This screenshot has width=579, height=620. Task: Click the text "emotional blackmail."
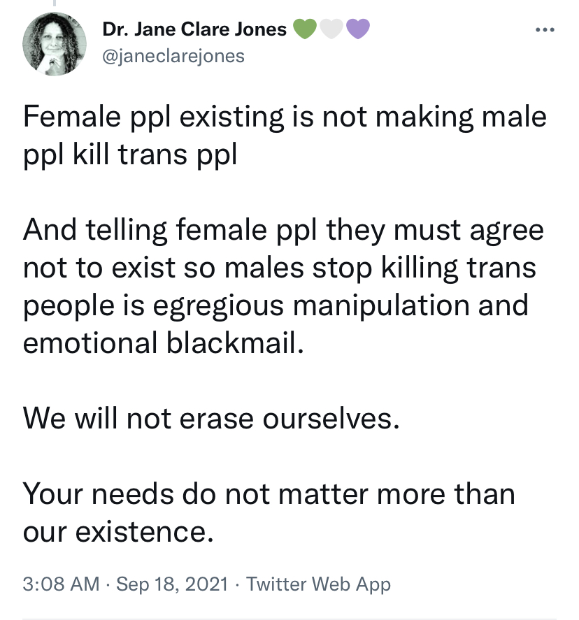pyautogui.click(x=164, y=343)
